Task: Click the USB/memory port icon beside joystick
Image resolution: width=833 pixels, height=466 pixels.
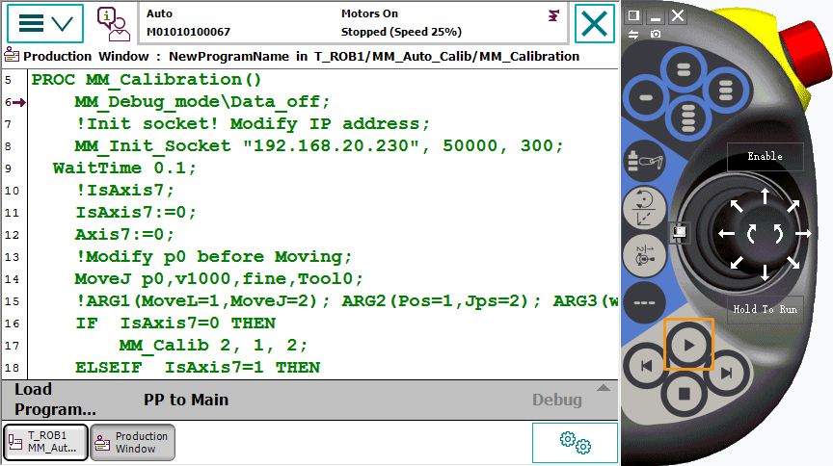Action: click(x=680, y=231)
